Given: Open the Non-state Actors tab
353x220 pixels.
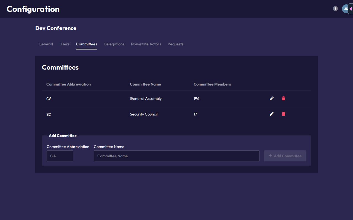Looking at the screenshot, I should [x=146, y=44].
